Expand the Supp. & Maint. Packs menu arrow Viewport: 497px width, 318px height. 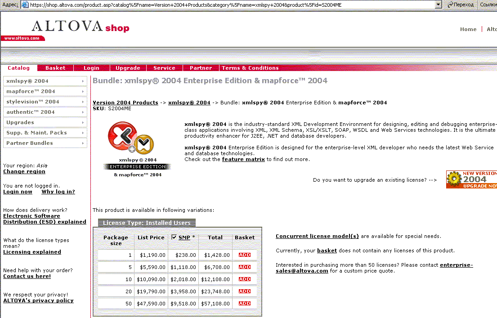(83, 133)
